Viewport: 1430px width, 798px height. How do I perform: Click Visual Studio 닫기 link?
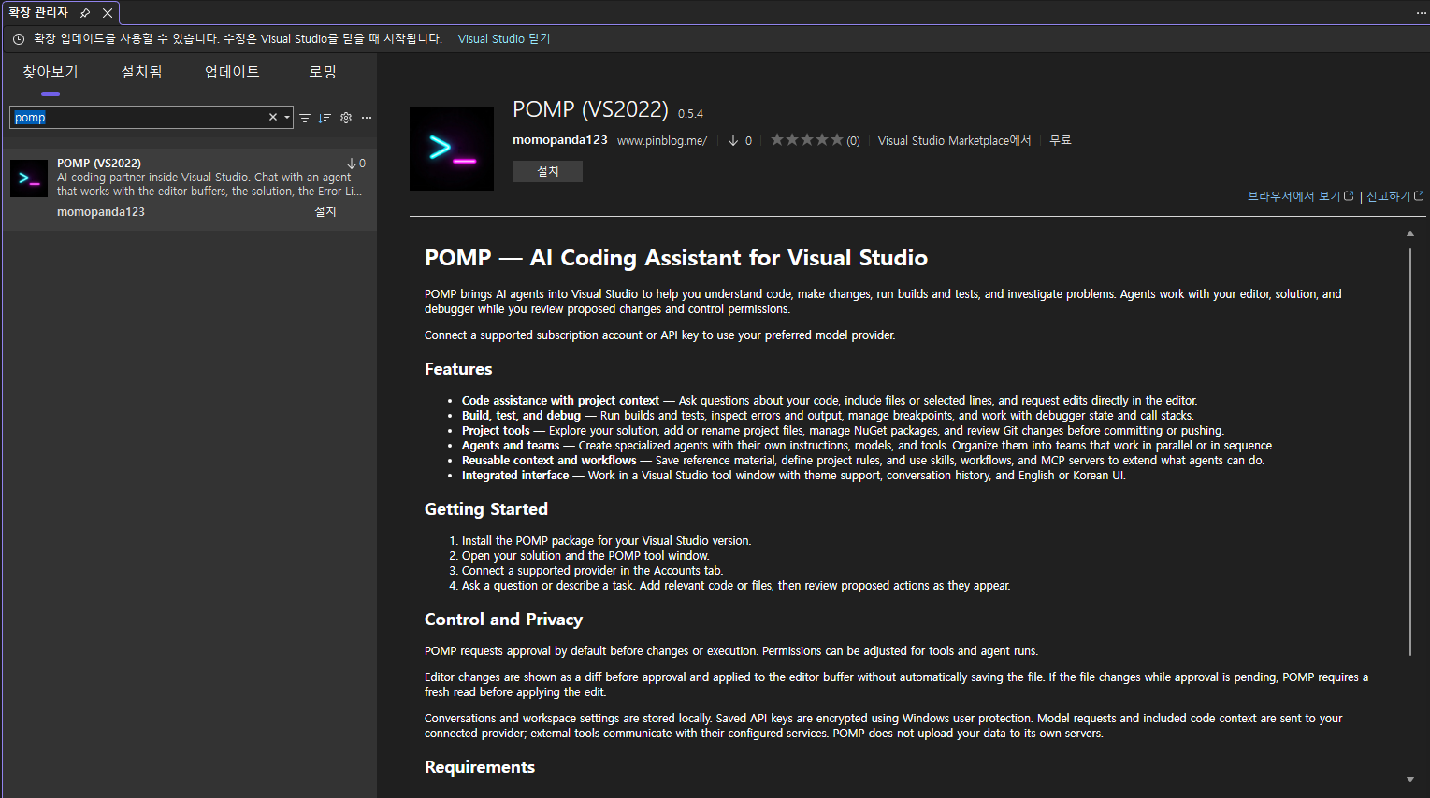[x=504, y=39]
